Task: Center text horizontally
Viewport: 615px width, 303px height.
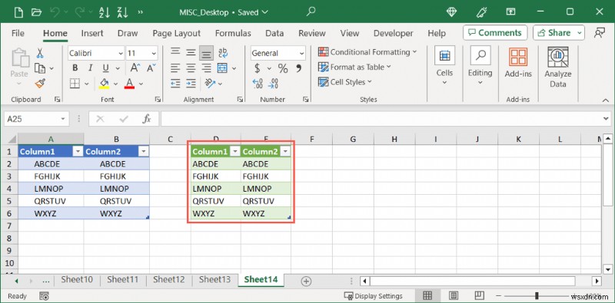Action: click(x=191, y=68)
